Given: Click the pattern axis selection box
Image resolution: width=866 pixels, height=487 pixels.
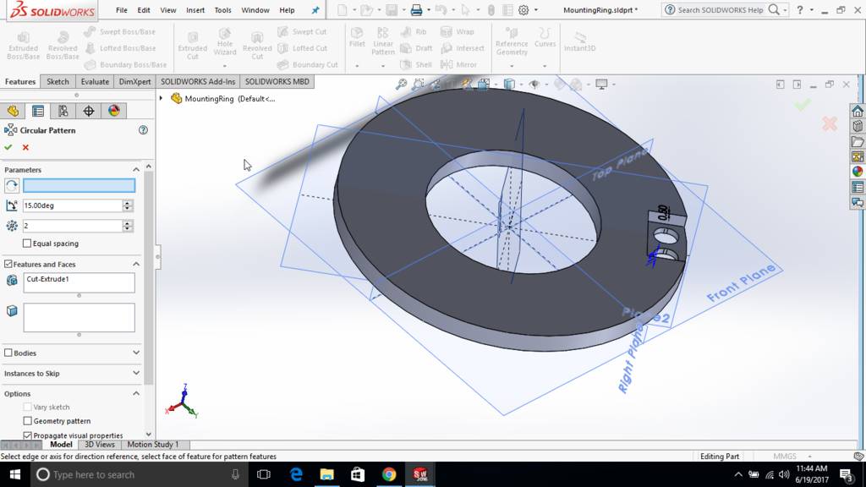Looking at the screenshot, I should click(x=79, y=186).
